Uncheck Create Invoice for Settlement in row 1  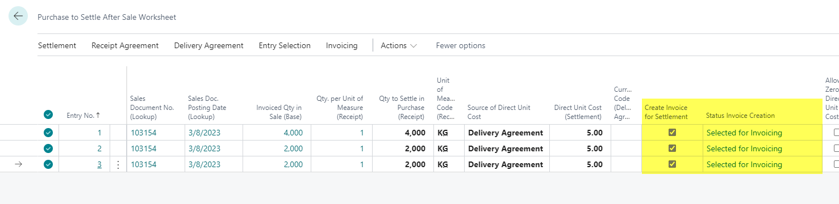[x=673, y=133]
